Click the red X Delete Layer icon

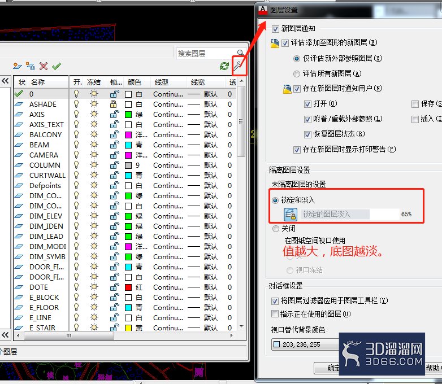pos(44,66)
